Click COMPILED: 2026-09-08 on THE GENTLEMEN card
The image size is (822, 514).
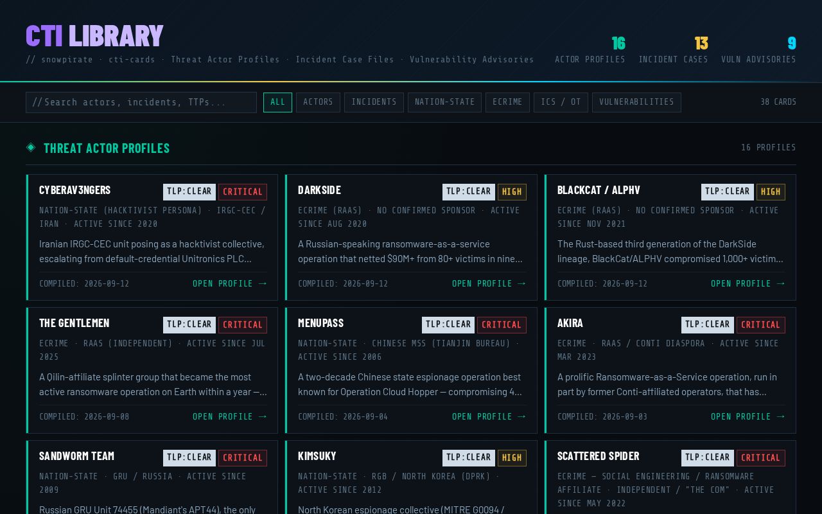point(84,416)
